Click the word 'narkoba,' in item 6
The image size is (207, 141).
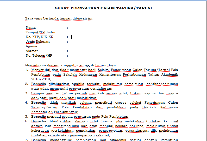click(x=137, y=126)
